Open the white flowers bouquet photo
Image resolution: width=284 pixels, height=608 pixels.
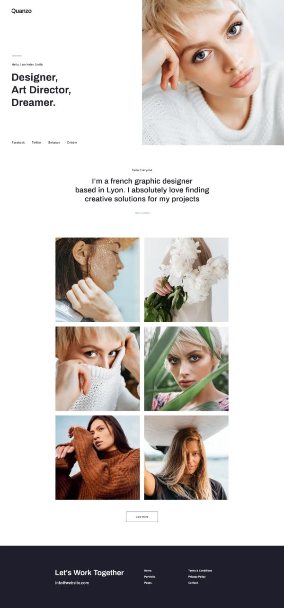pos(186,280)
